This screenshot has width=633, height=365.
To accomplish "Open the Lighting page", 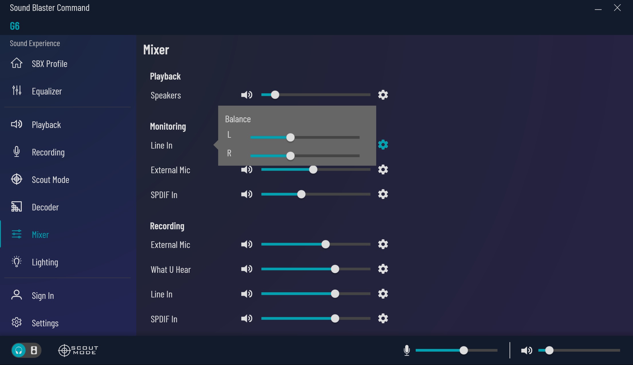I will point(45,262).
